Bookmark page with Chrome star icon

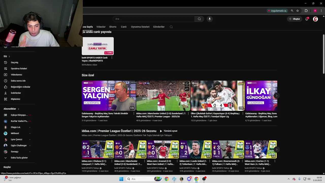click(x=298, y=11)
